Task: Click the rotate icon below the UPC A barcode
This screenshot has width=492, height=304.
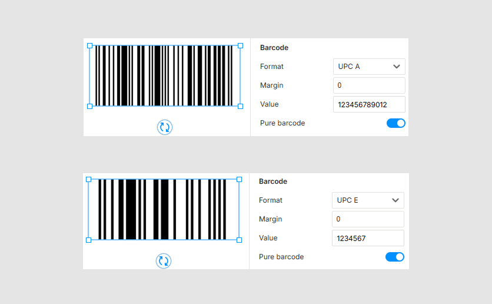Action: pyautogui.click(x=165, y=127)
